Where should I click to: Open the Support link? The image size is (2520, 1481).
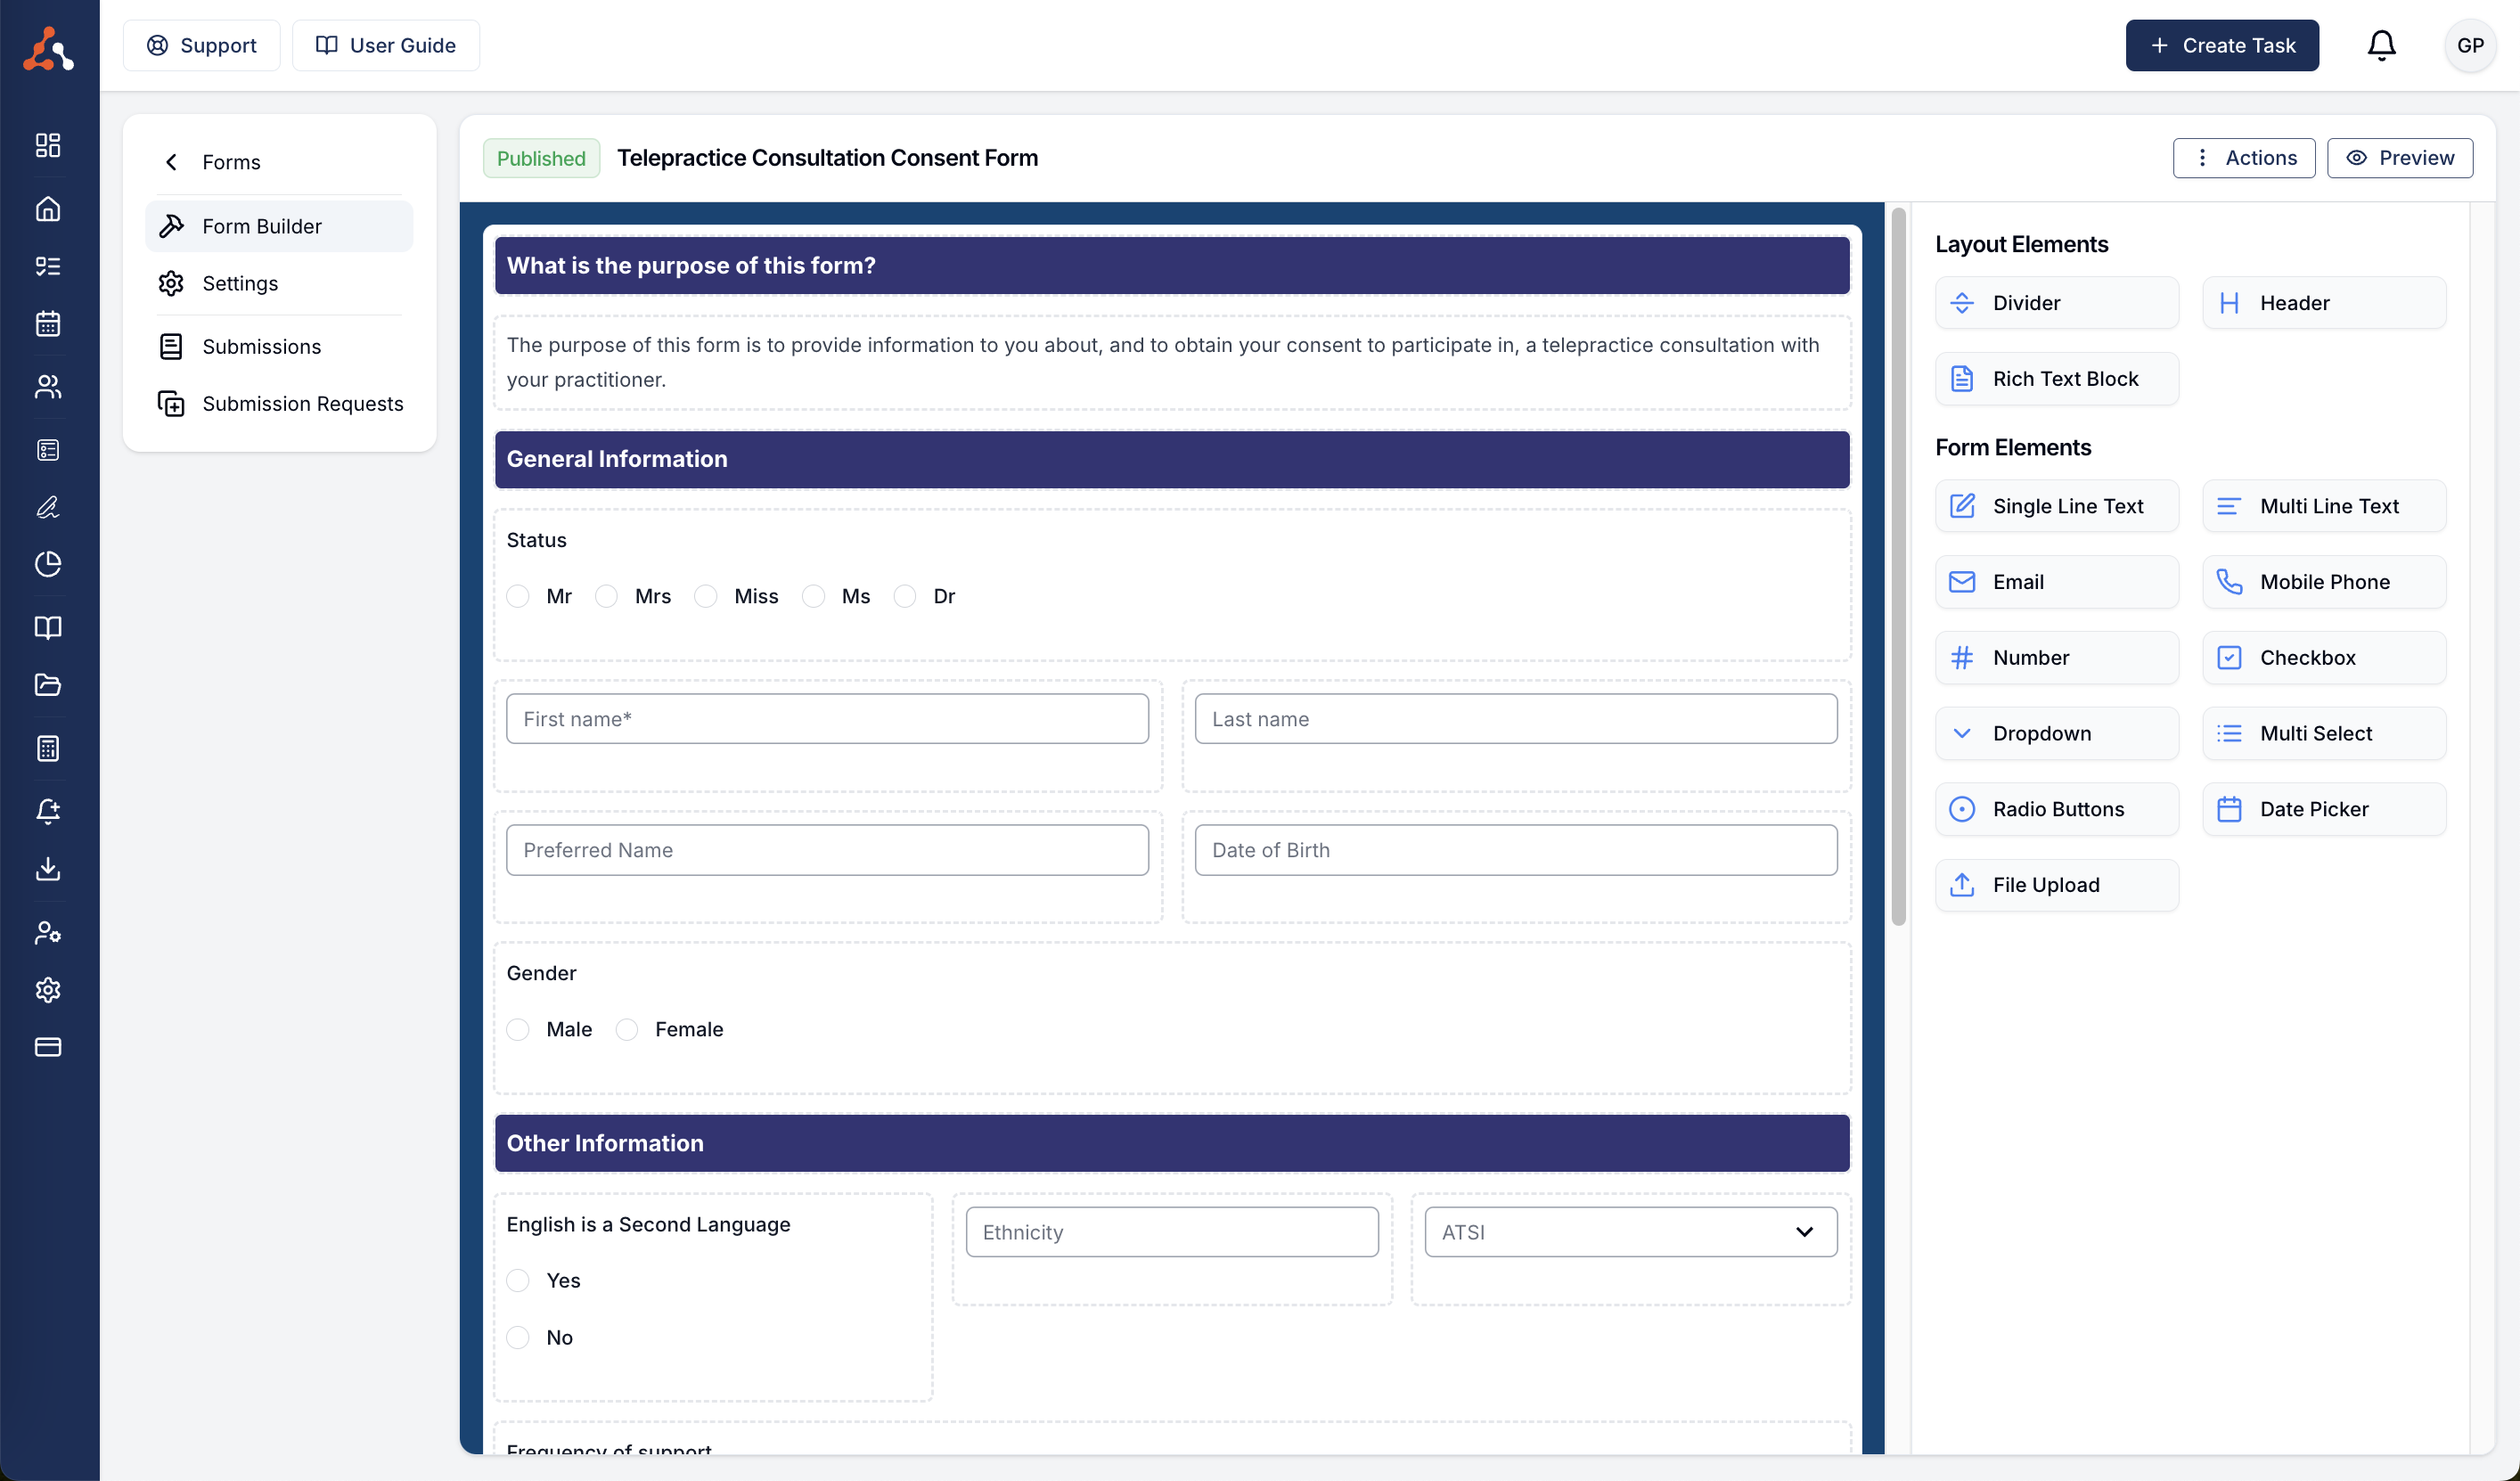[201, 45]
